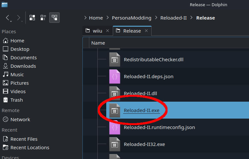Click the Reloaded-II.dll file icon
The width and height of the screenshot is (249, 159).
(115, 94)
